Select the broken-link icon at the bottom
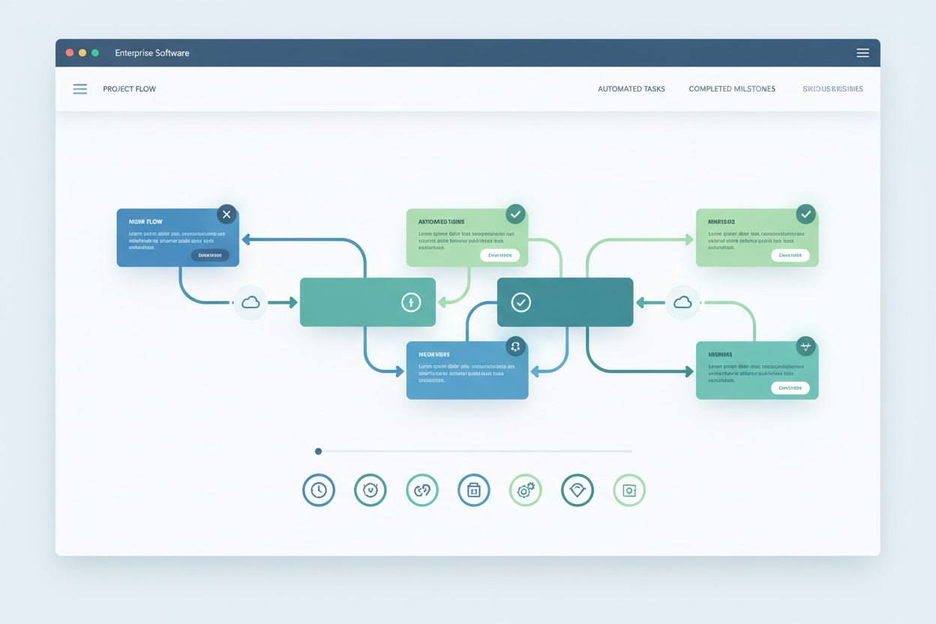 (x=422, y=490)
